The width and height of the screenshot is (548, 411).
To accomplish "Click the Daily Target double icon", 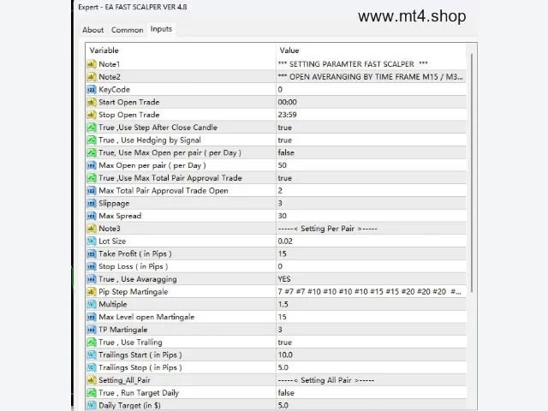I will (x=92, y=405).
